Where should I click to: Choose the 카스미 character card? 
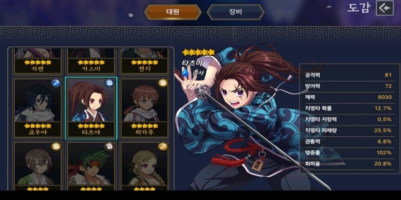coord(91,61)
